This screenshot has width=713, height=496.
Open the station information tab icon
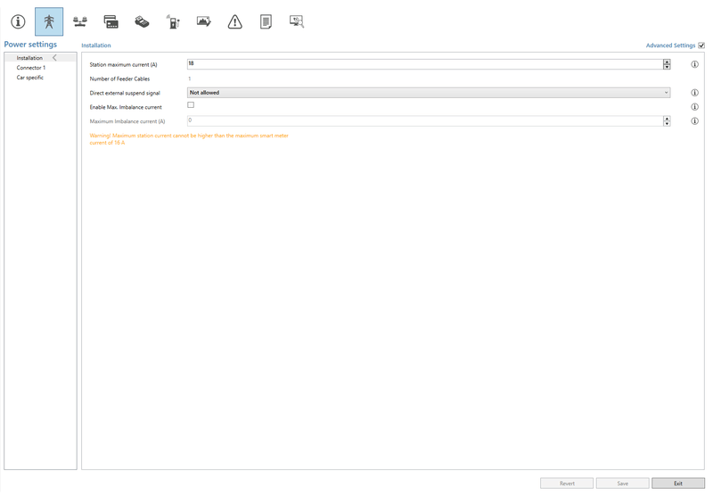point(18,21)
